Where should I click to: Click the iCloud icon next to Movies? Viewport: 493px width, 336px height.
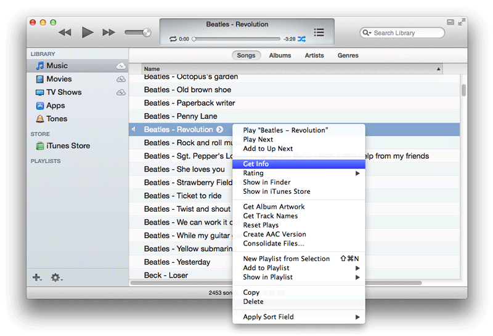point(121,79)
